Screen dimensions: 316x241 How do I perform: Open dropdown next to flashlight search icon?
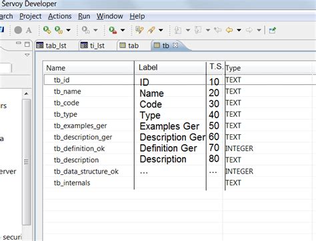(x=161, y=30)
